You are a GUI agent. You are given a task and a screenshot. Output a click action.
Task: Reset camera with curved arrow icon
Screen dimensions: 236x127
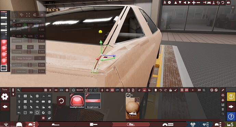click(223, 2)
